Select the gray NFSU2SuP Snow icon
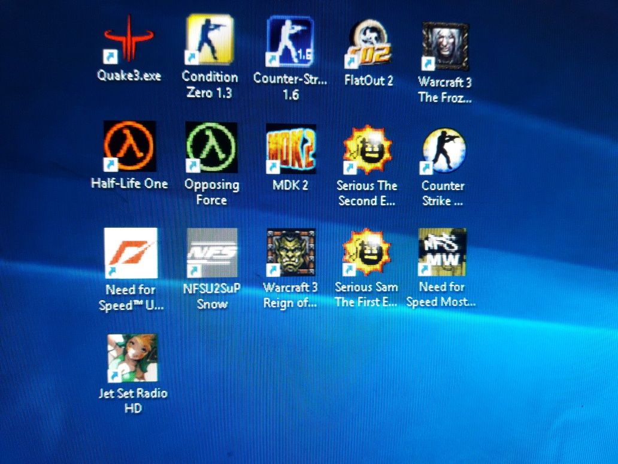This screenshot has height=464, width=618. pos(212,252)
